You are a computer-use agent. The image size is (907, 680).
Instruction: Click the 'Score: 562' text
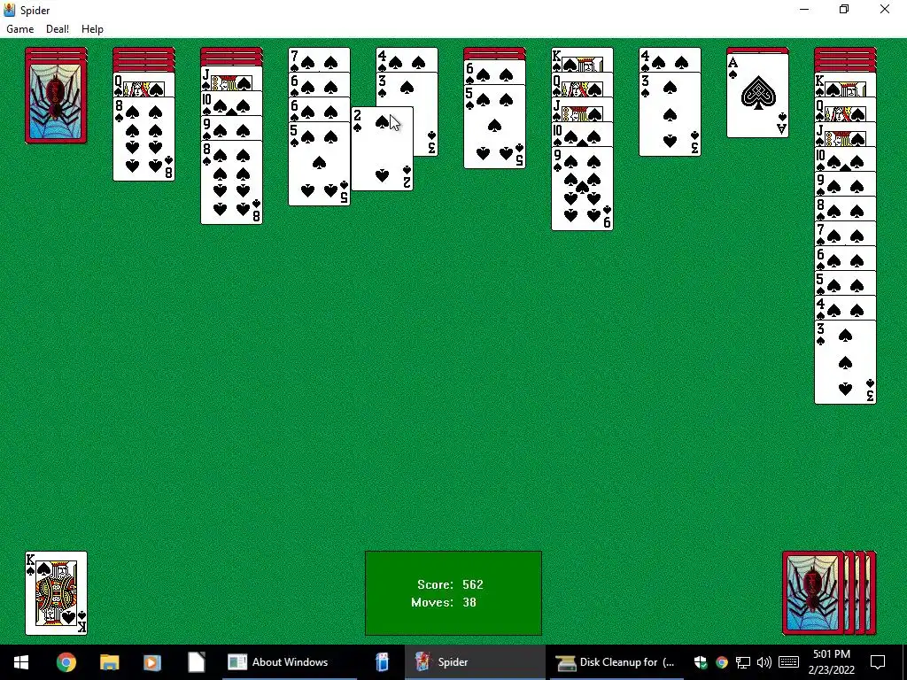[x=450, y=584]
